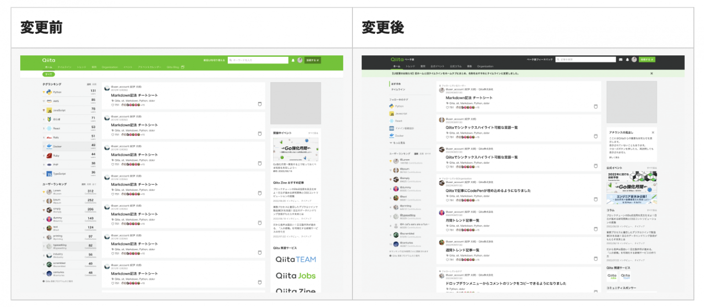The height and width of the screenshot is (307, 704).
Task: Open the mail icon in the dark header
Action: [621, 59]
